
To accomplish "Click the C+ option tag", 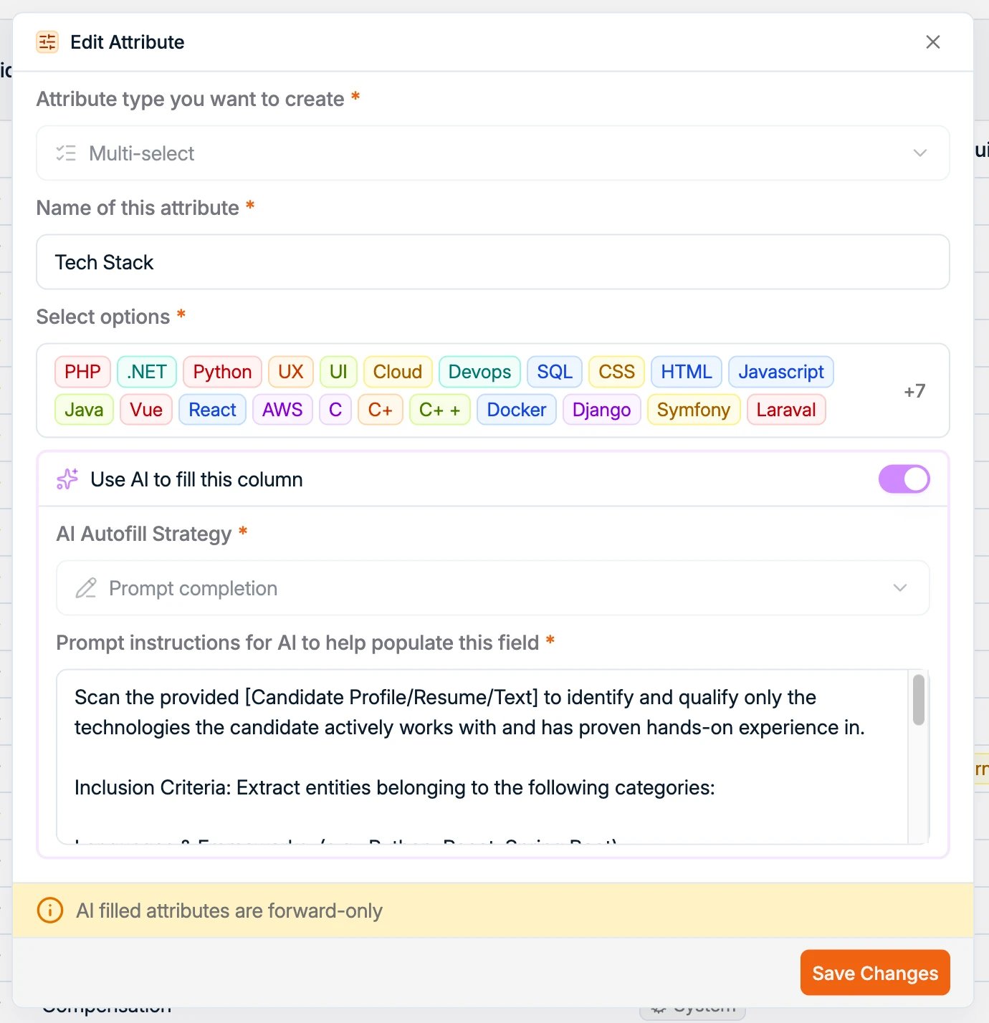I will pyautogui.click(x=380, y=410).
